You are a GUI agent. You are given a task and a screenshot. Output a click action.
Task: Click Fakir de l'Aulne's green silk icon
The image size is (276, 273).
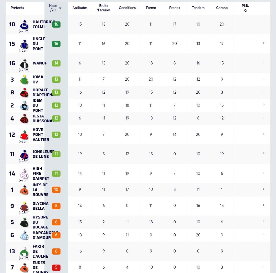click(24, 252)
